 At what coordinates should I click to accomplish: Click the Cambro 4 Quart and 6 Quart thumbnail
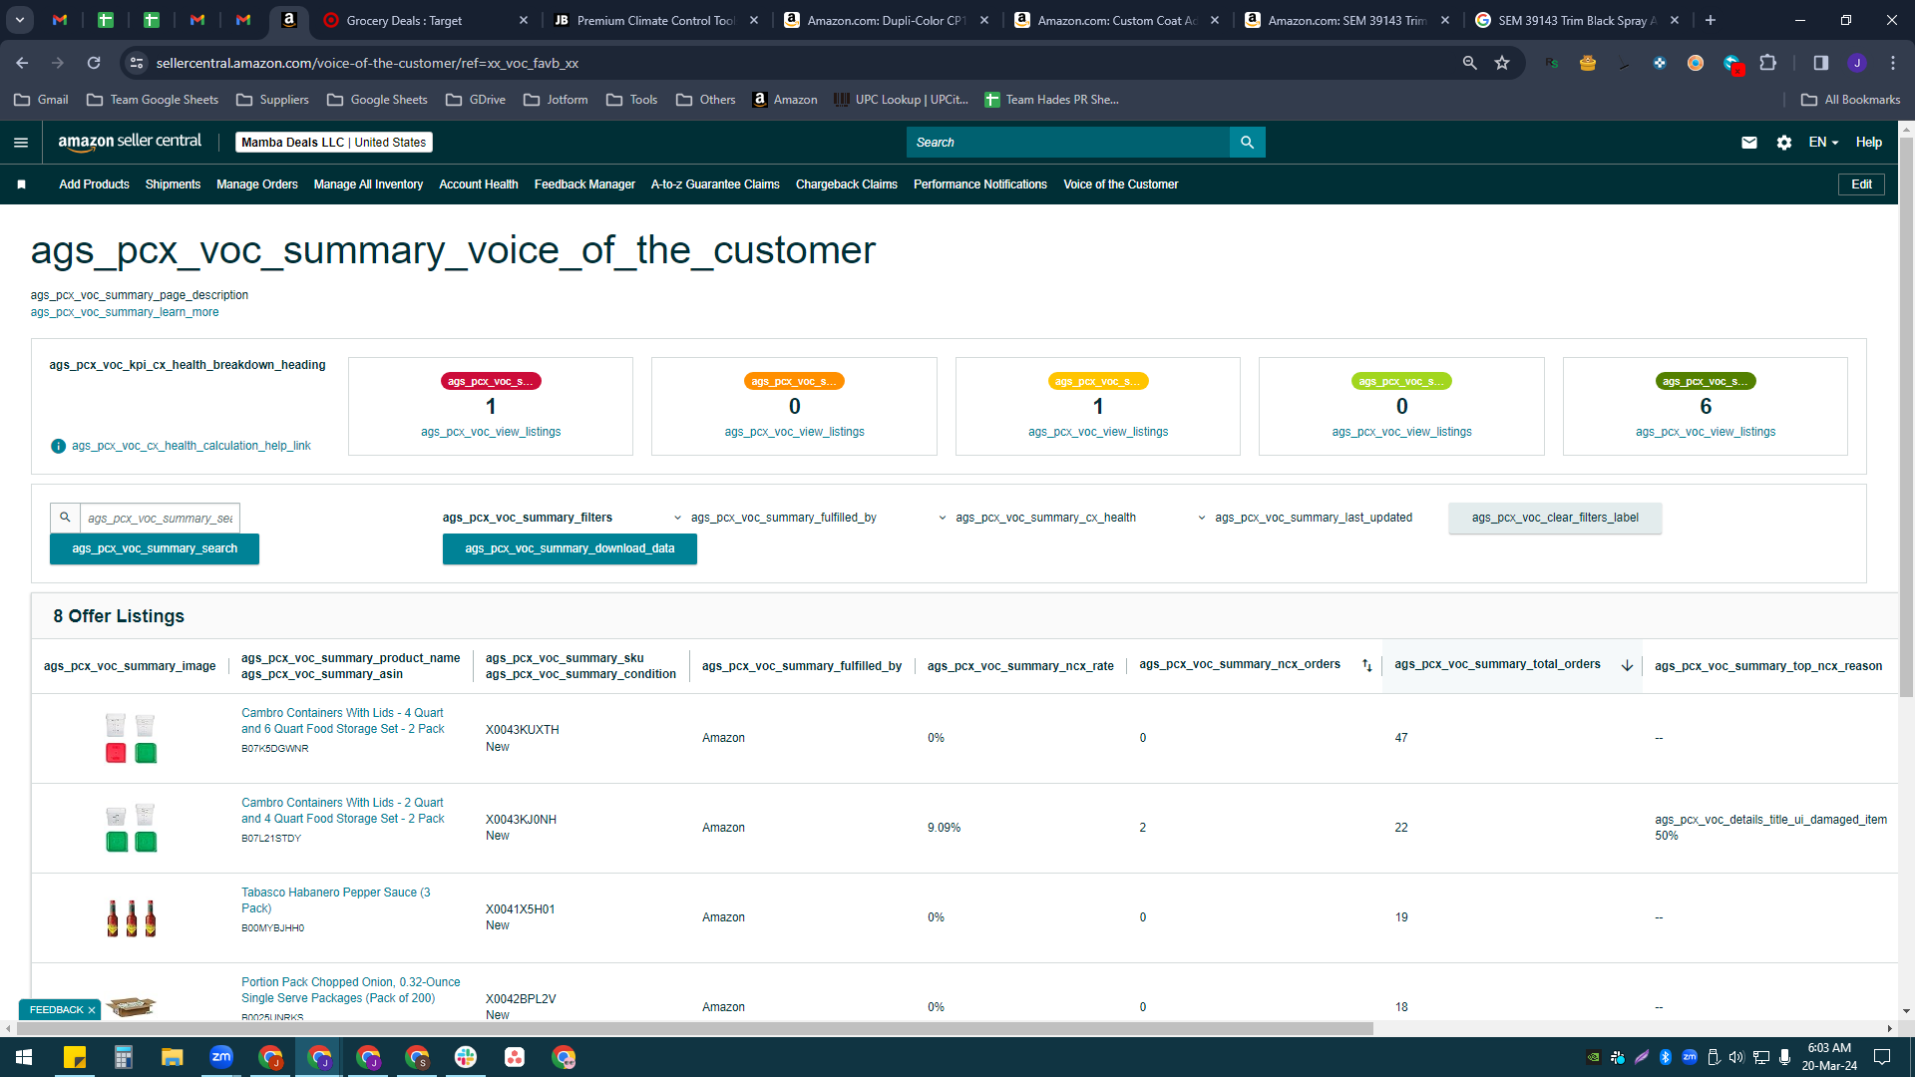click(131, 739)
